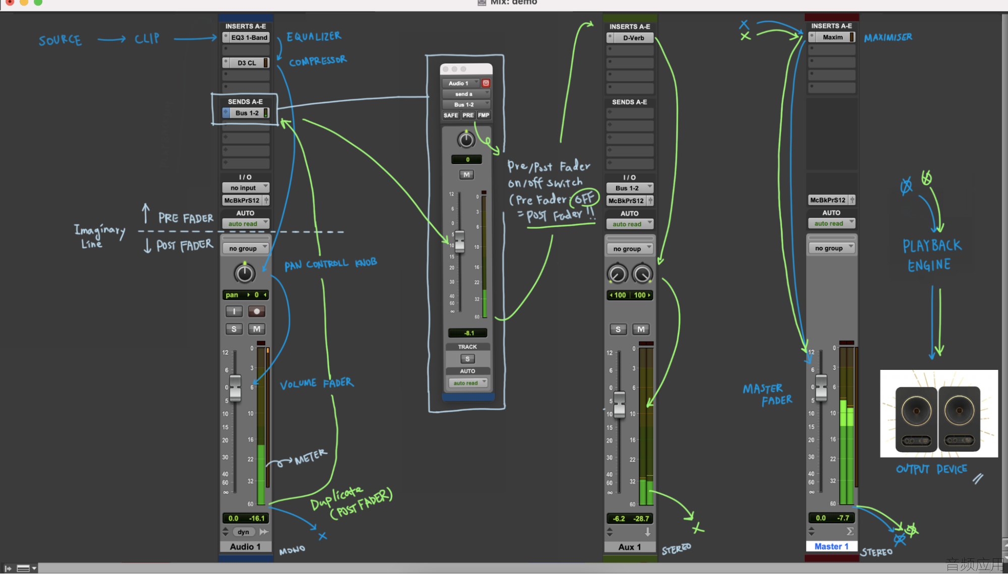Click the elastic audio icon beside dyn
Viewport: 1008px width, 574px height.
point(264,532)
